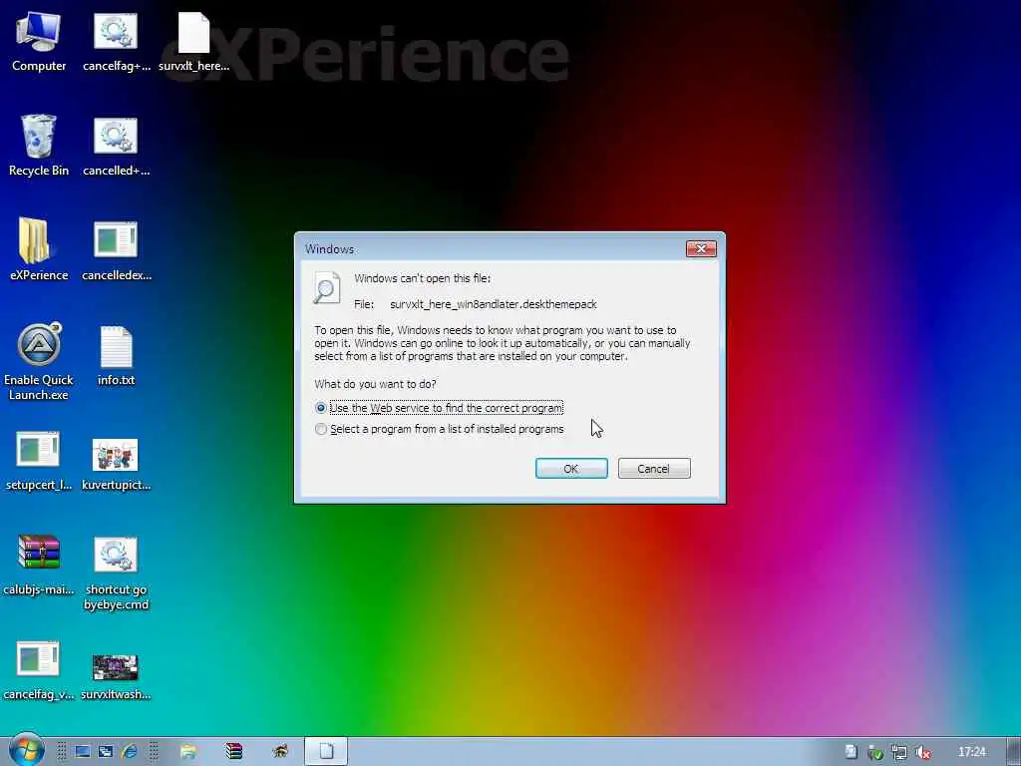Screen dimensions: 1021x766
Task: Select the info.txt file icon
Action: [x=116, y=356]
